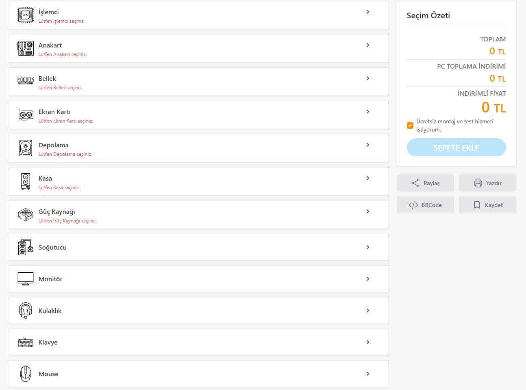Select the RAM stick icon for Bellek

[x=26, y=80]
